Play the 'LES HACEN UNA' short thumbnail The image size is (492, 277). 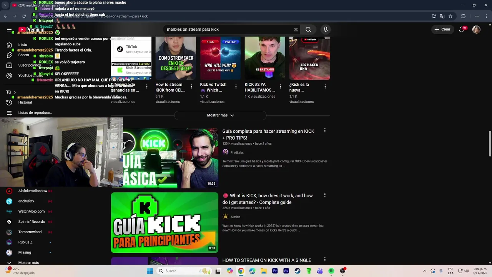tap(309, 58)
